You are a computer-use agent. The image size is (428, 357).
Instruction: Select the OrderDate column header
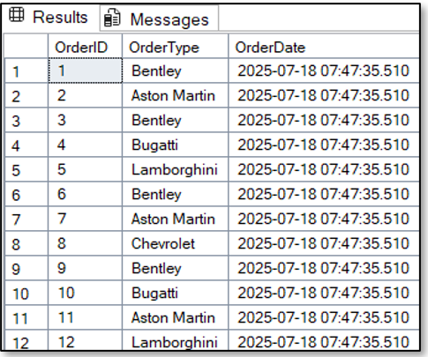(x=324, y=46)
